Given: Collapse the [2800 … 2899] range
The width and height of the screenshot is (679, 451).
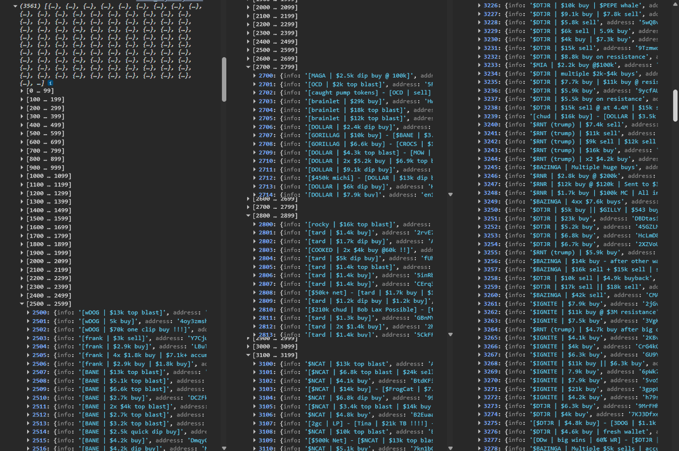Looking at the screenshot, I should [248, 216].
